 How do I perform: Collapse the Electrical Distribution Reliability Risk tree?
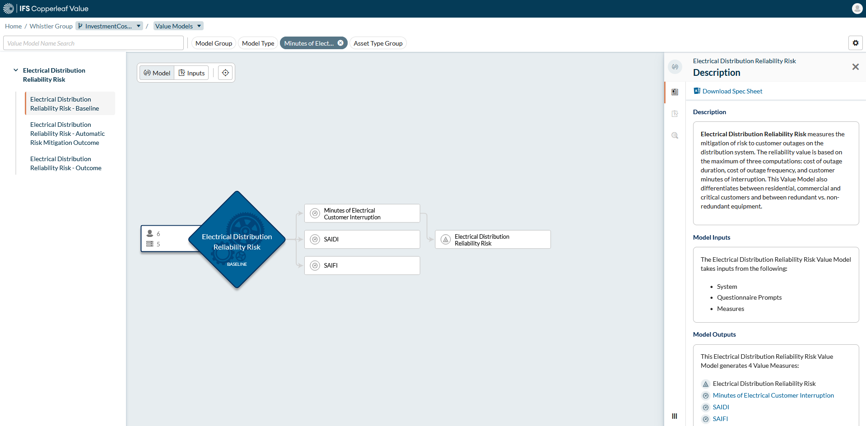[16, 70]
